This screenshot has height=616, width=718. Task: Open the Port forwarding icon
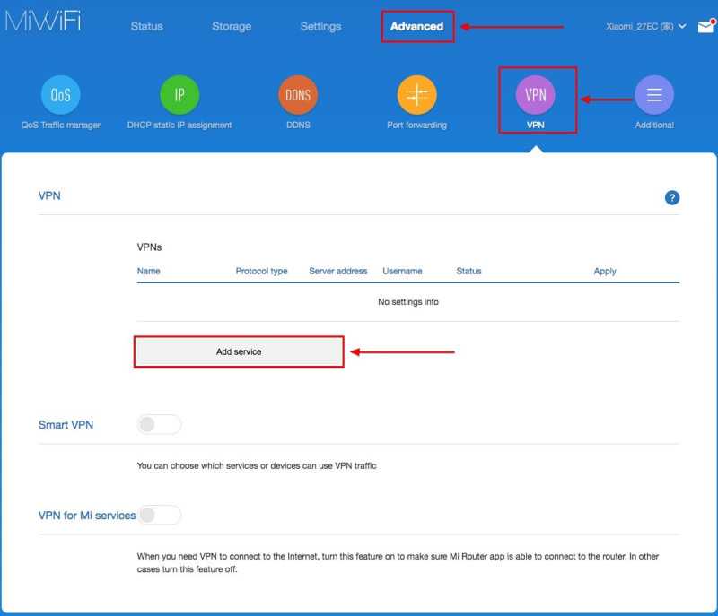tap(416, 95)
